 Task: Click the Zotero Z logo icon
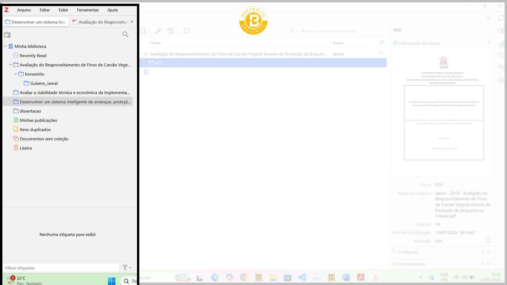7,10
